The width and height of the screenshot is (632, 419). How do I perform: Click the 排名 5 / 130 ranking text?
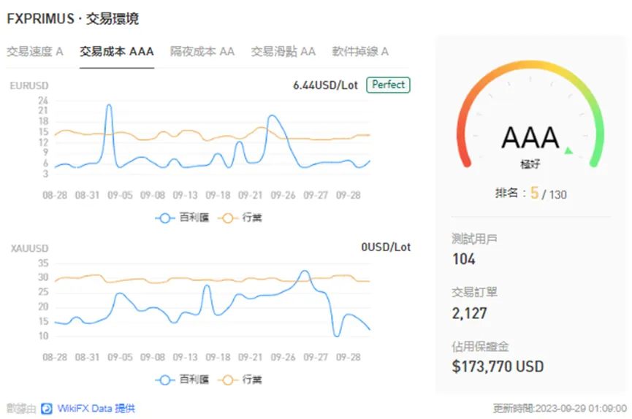point(531,193)
